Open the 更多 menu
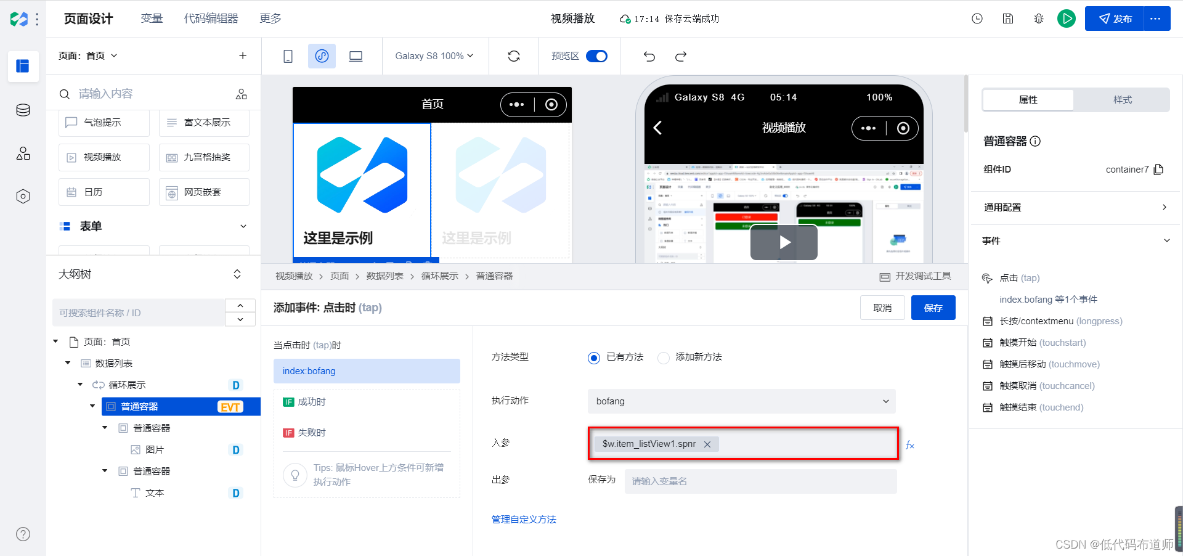Image resolution: width=1183 pixels, height=556 pixels. click(270, 18)
